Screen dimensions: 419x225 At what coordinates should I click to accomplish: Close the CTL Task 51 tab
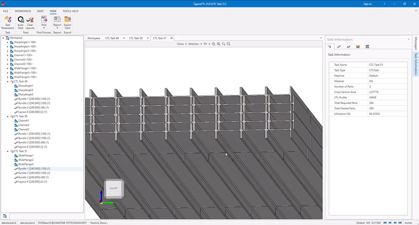pyautogui.click(x=172, y=38)
